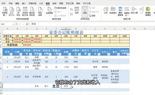
Task: Open the 支付方式 filter dropdown
Action: (99, 54)
